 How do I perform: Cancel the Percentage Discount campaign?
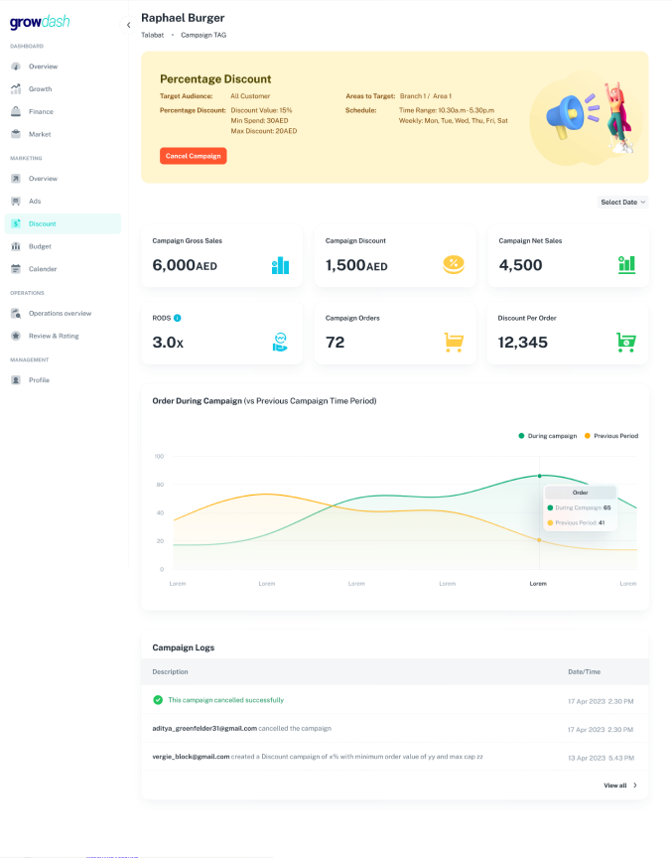pos(193,156)
